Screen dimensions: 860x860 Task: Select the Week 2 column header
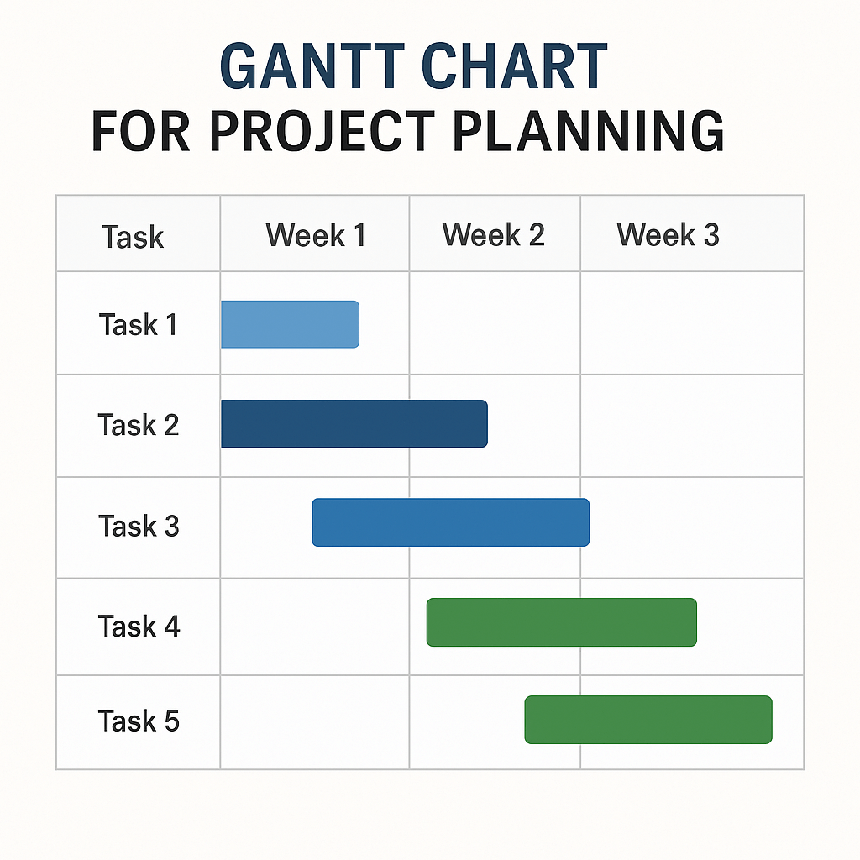[493, 235]
